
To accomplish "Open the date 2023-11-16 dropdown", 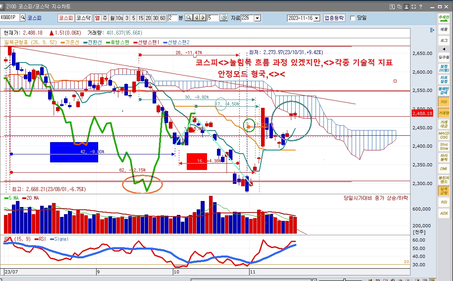I will (317, 18).
